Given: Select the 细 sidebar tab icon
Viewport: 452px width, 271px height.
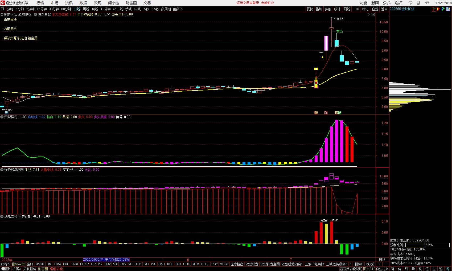Looking at the screenshot, I should (406, 269).
